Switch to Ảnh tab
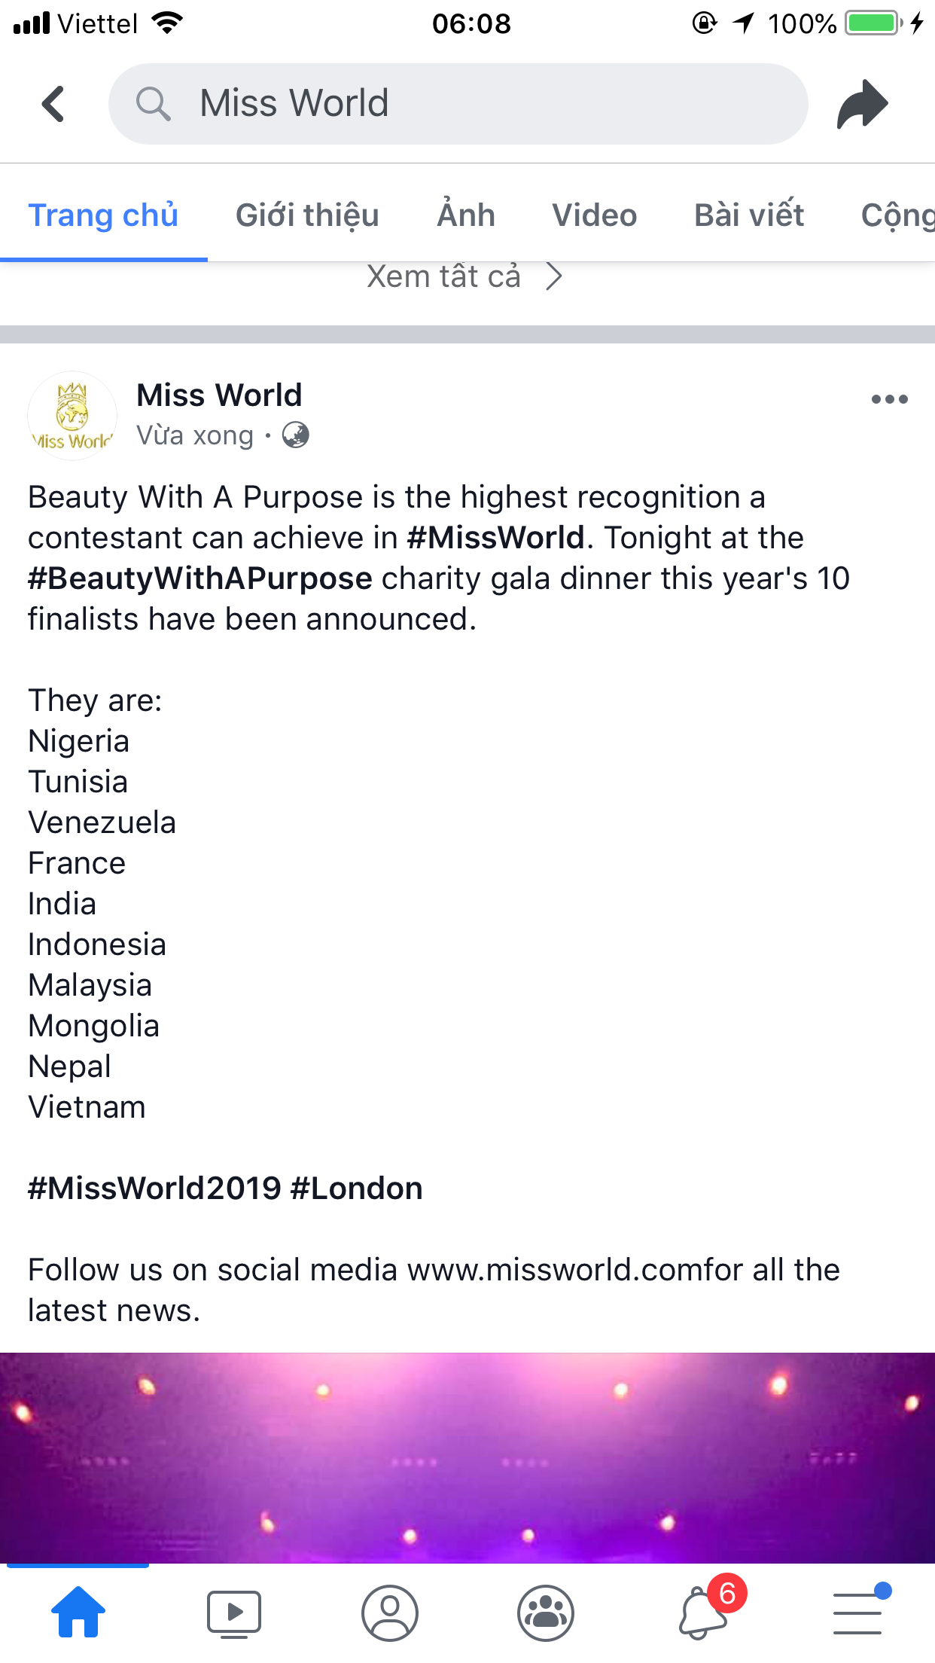This screenshot has height=1663, width=935. coord(466,215)
